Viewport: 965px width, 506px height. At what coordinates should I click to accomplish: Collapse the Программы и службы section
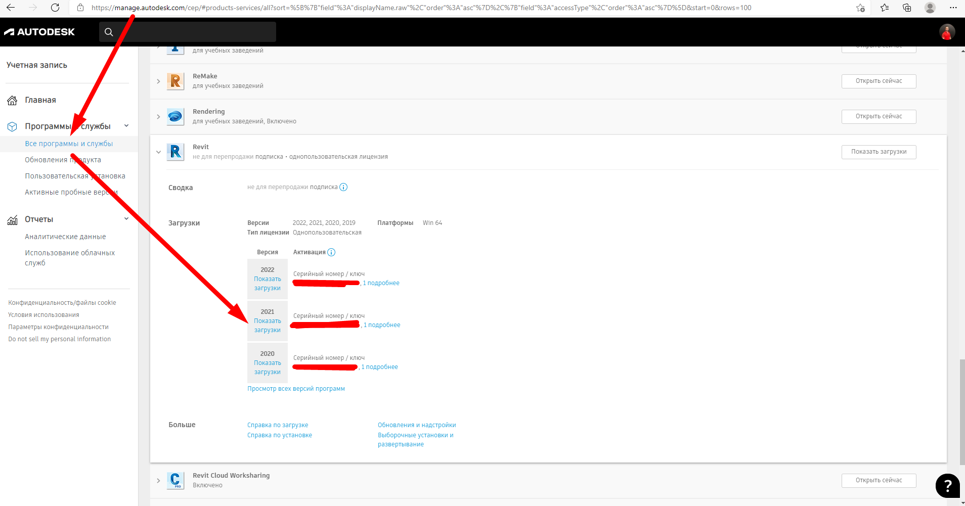126,126
